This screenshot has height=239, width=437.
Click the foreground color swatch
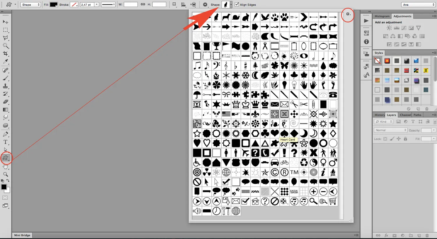[x=4, y=187]
